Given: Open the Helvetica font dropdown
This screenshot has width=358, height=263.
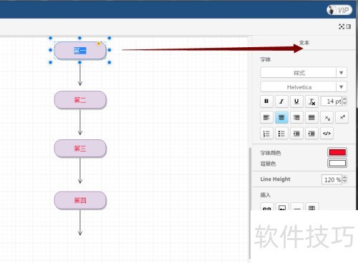Looking at the screenshot, I should click(x=304, y=87).
